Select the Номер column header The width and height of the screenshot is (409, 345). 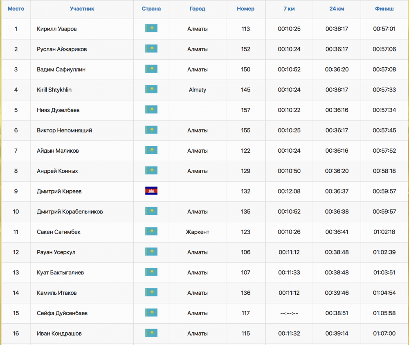(245, 9)
